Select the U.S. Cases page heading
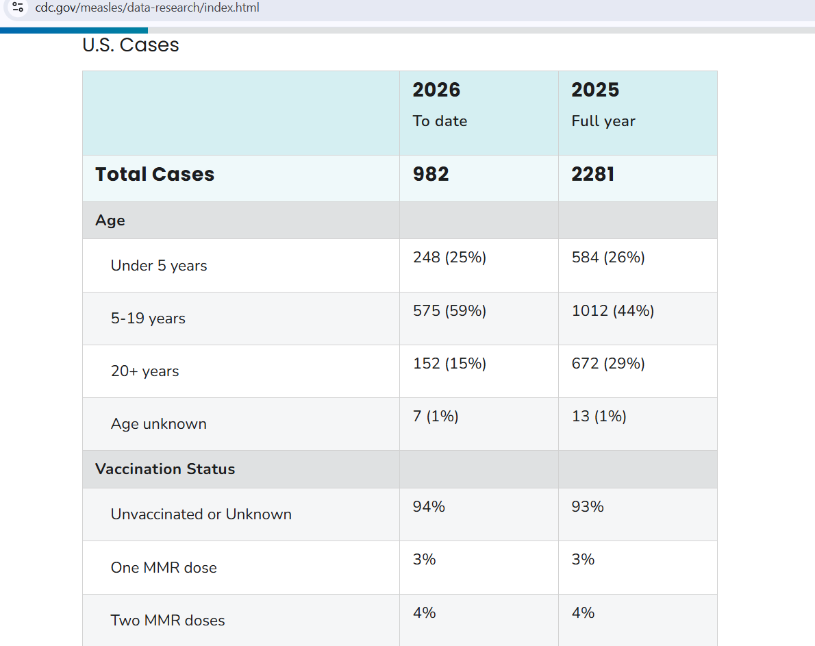 (130, 45)
